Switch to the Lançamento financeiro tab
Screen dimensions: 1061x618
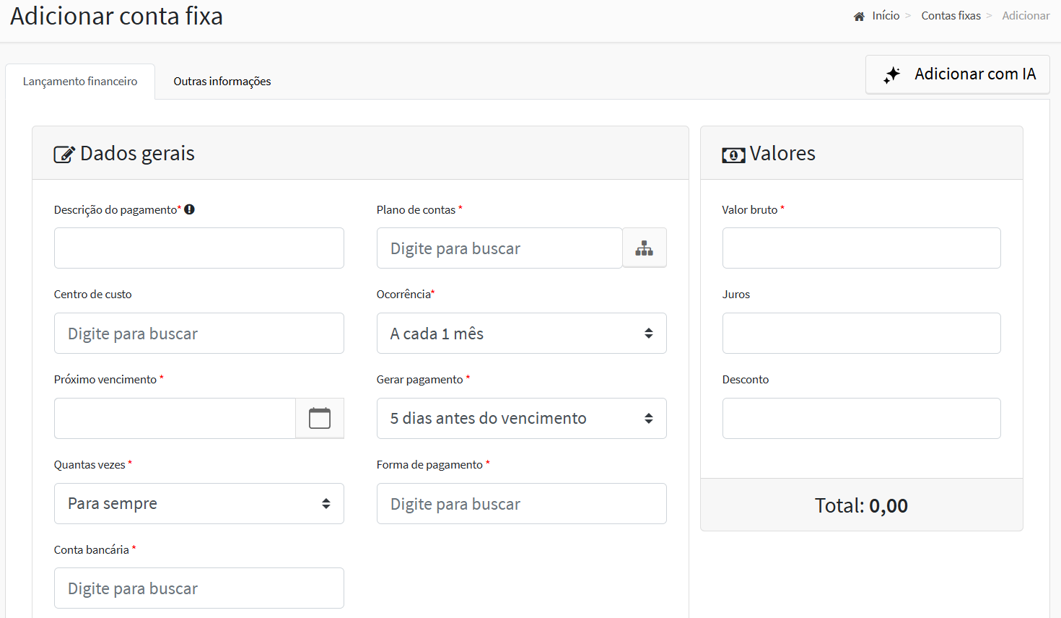pyautogui.click(x=80, y=82)
